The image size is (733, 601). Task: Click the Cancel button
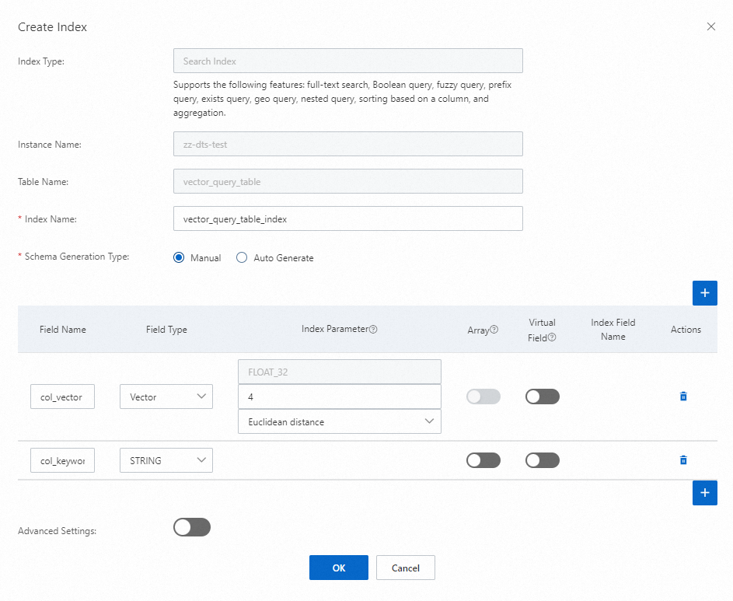(x=405, y=568)
